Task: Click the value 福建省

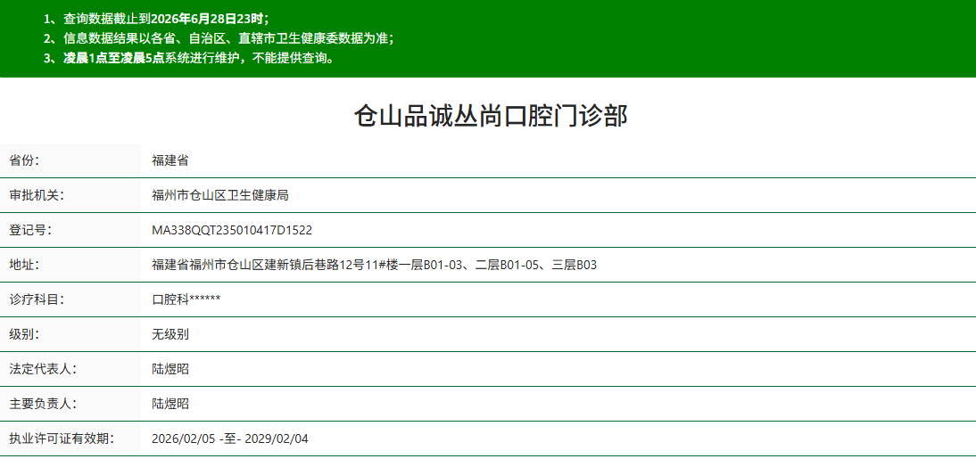Action: [x=170, y=160]
